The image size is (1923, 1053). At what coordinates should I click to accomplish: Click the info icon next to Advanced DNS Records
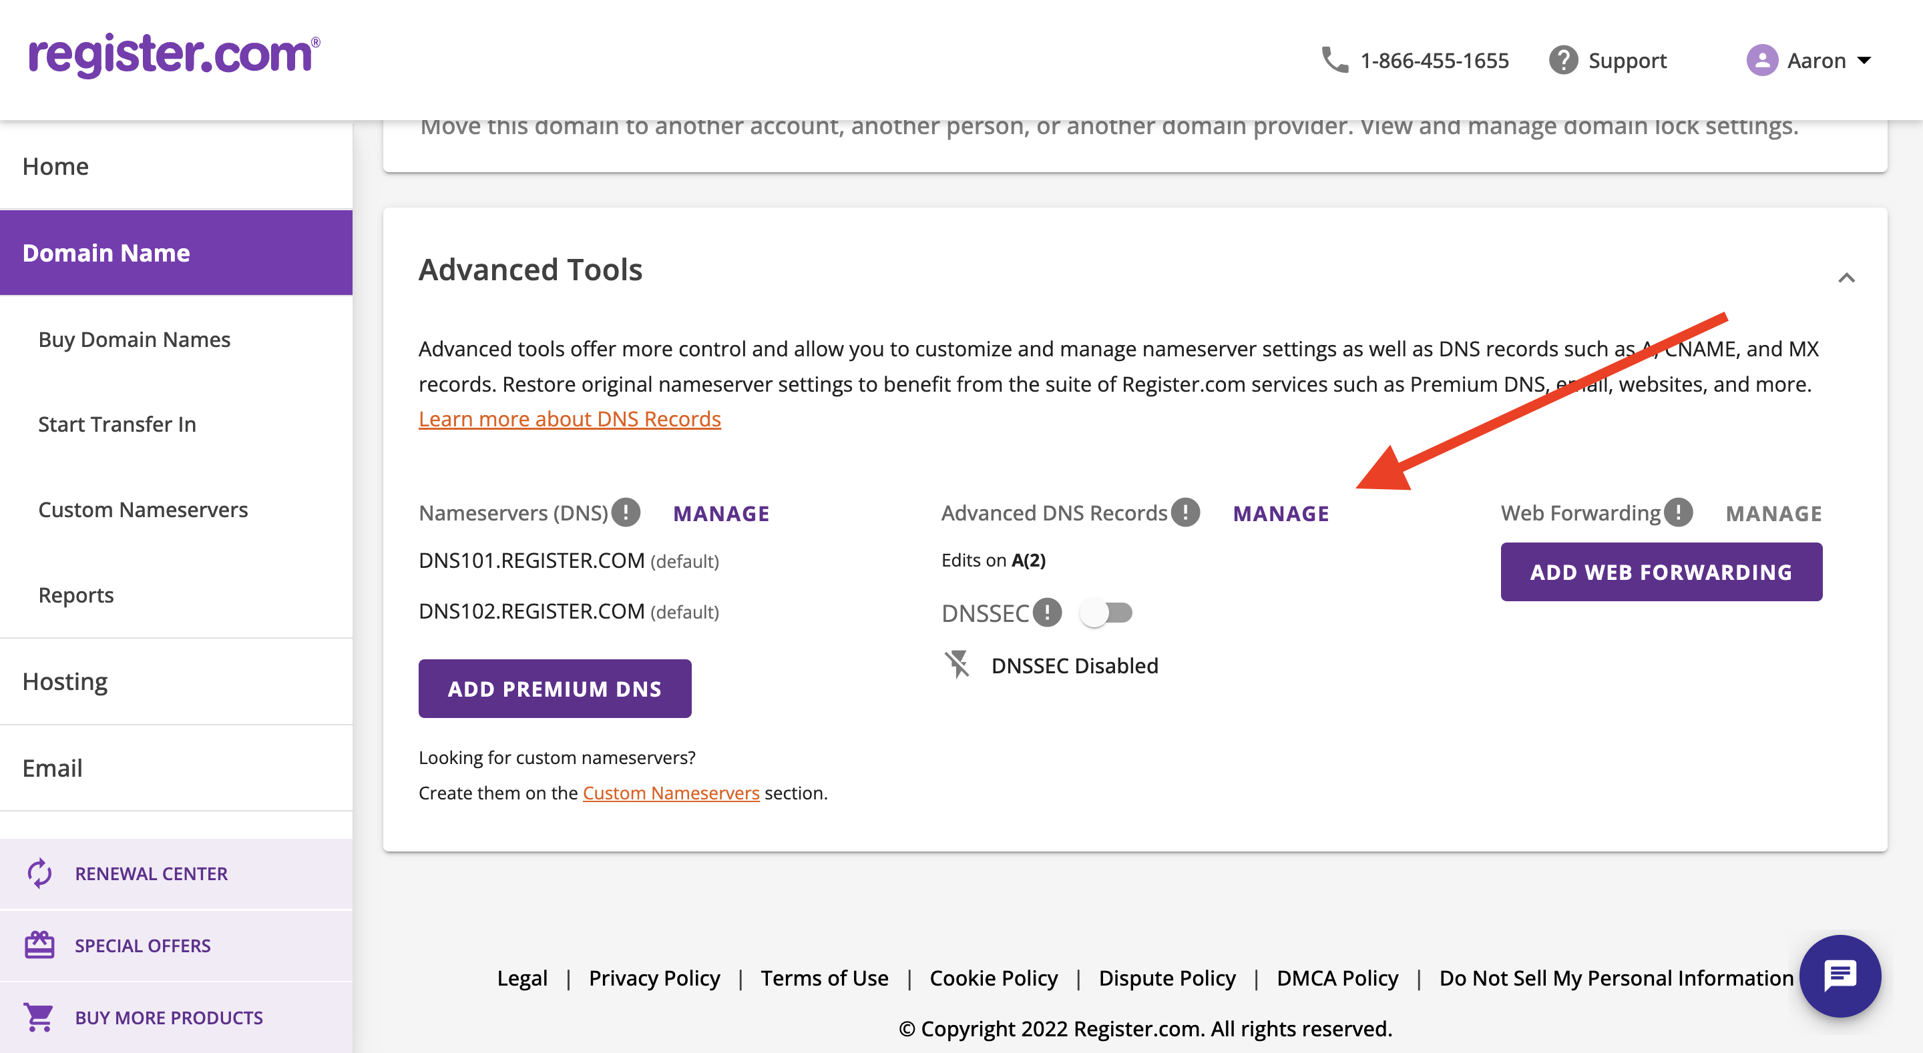pyautogui.click(x=1185, y=512)
